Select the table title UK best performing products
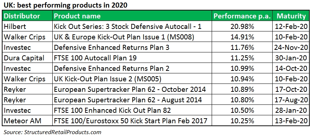 click(x=65, y=5)
